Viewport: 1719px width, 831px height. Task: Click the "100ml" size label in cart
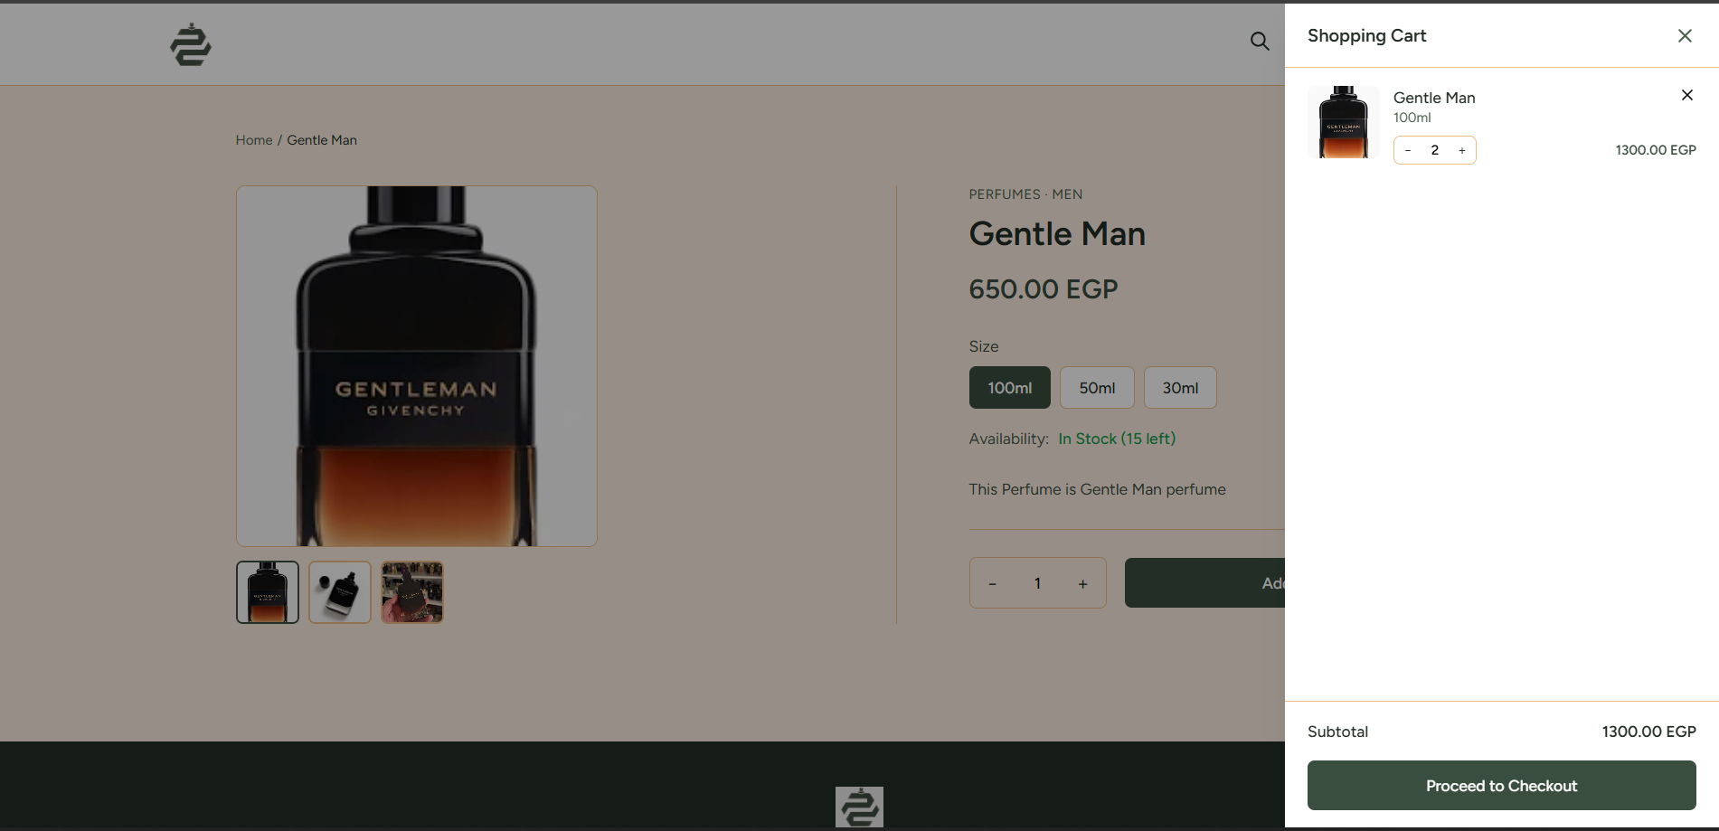pos(1412,118)
